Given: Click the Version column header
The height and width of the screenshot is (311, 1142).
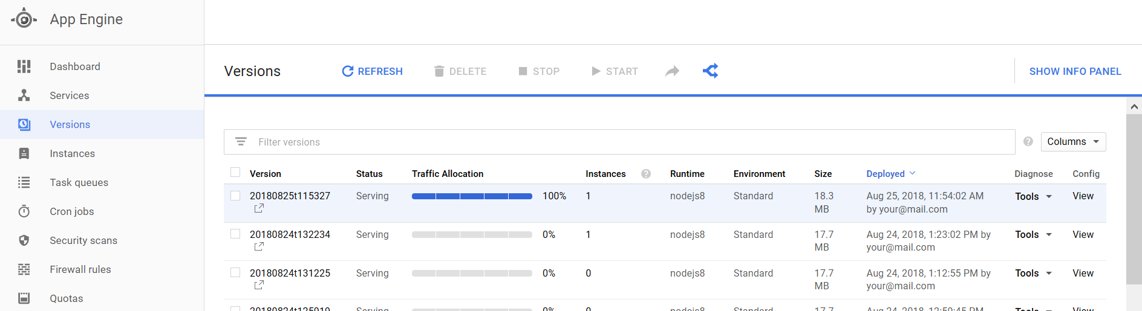Looking at the screenshot, I should (x=266, y=174).
